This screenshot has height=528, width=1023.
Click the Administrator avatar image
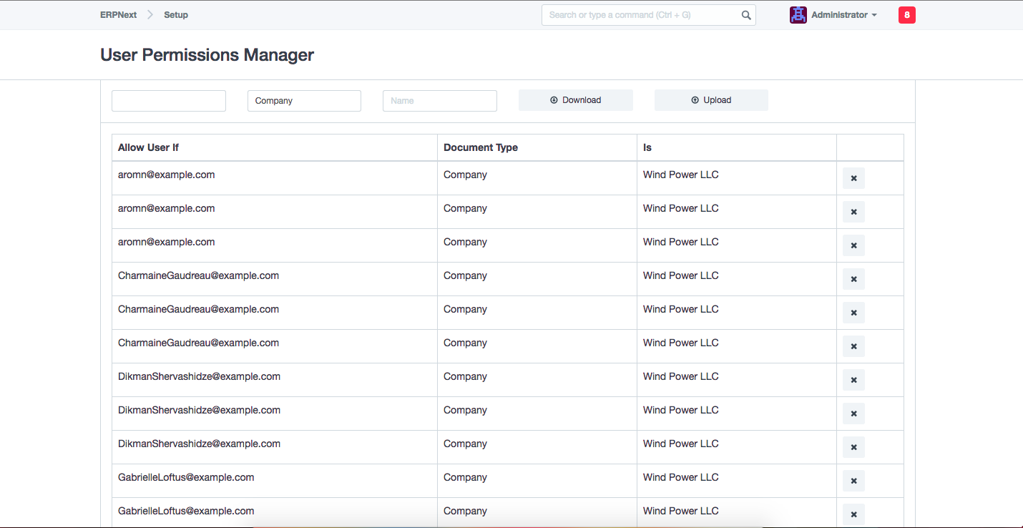point(798,14)
